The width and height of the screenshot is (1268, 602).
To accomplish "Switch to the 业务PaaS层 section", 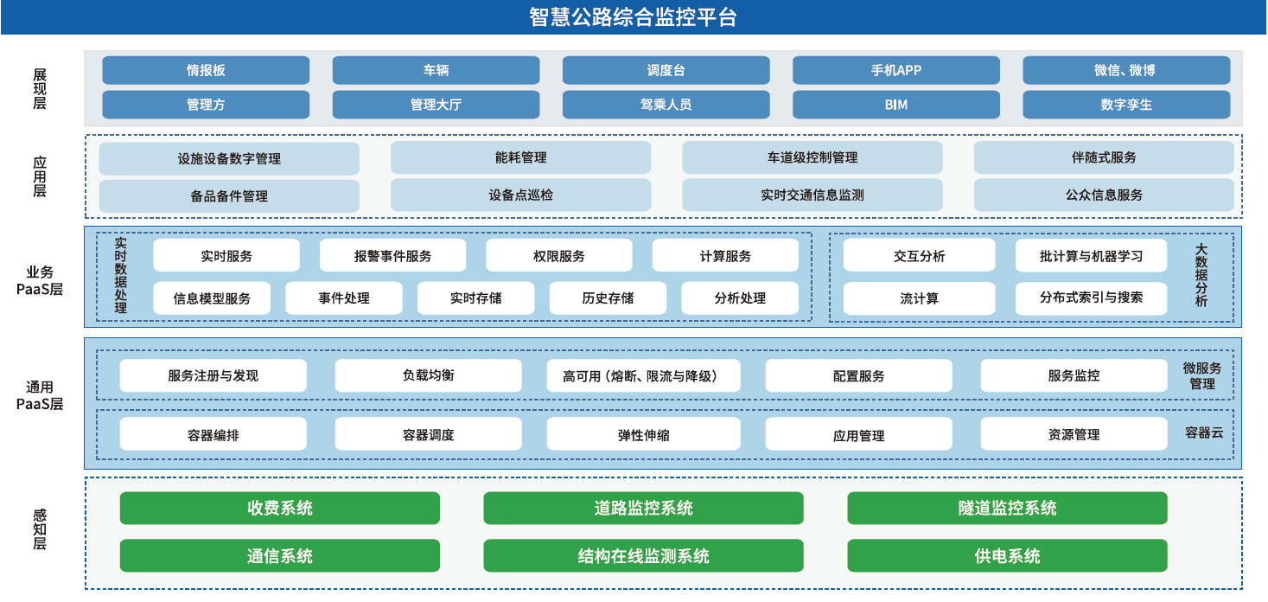I will click(39, 275).
